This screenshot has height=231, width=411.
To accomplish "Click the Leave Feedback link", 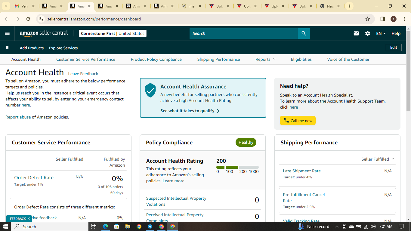I will click(83, 74).
